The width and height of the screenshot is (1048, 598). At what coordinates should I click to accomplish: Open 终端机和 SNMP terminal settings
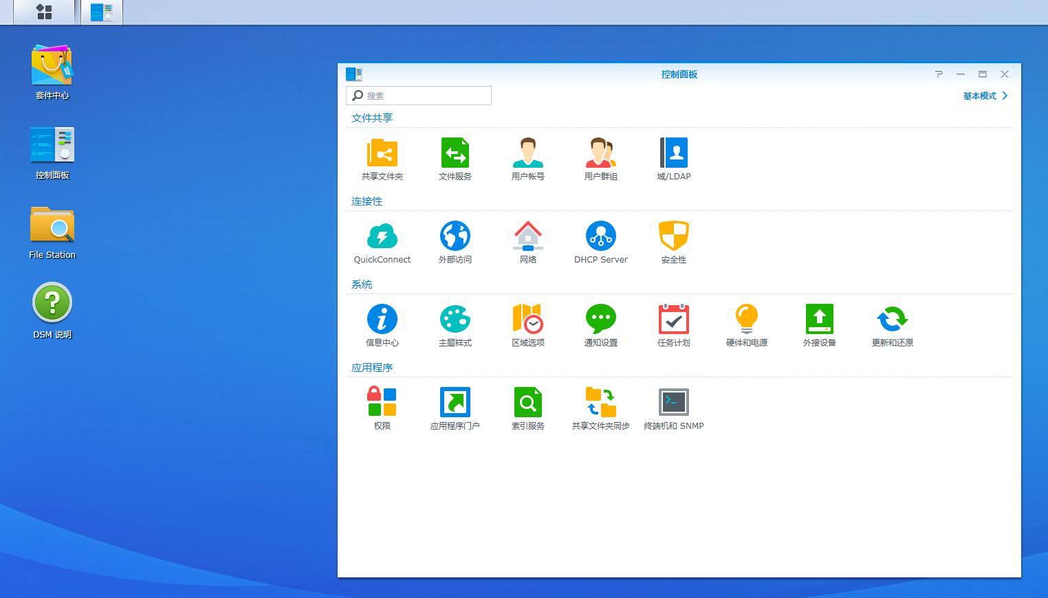[673, 403]
